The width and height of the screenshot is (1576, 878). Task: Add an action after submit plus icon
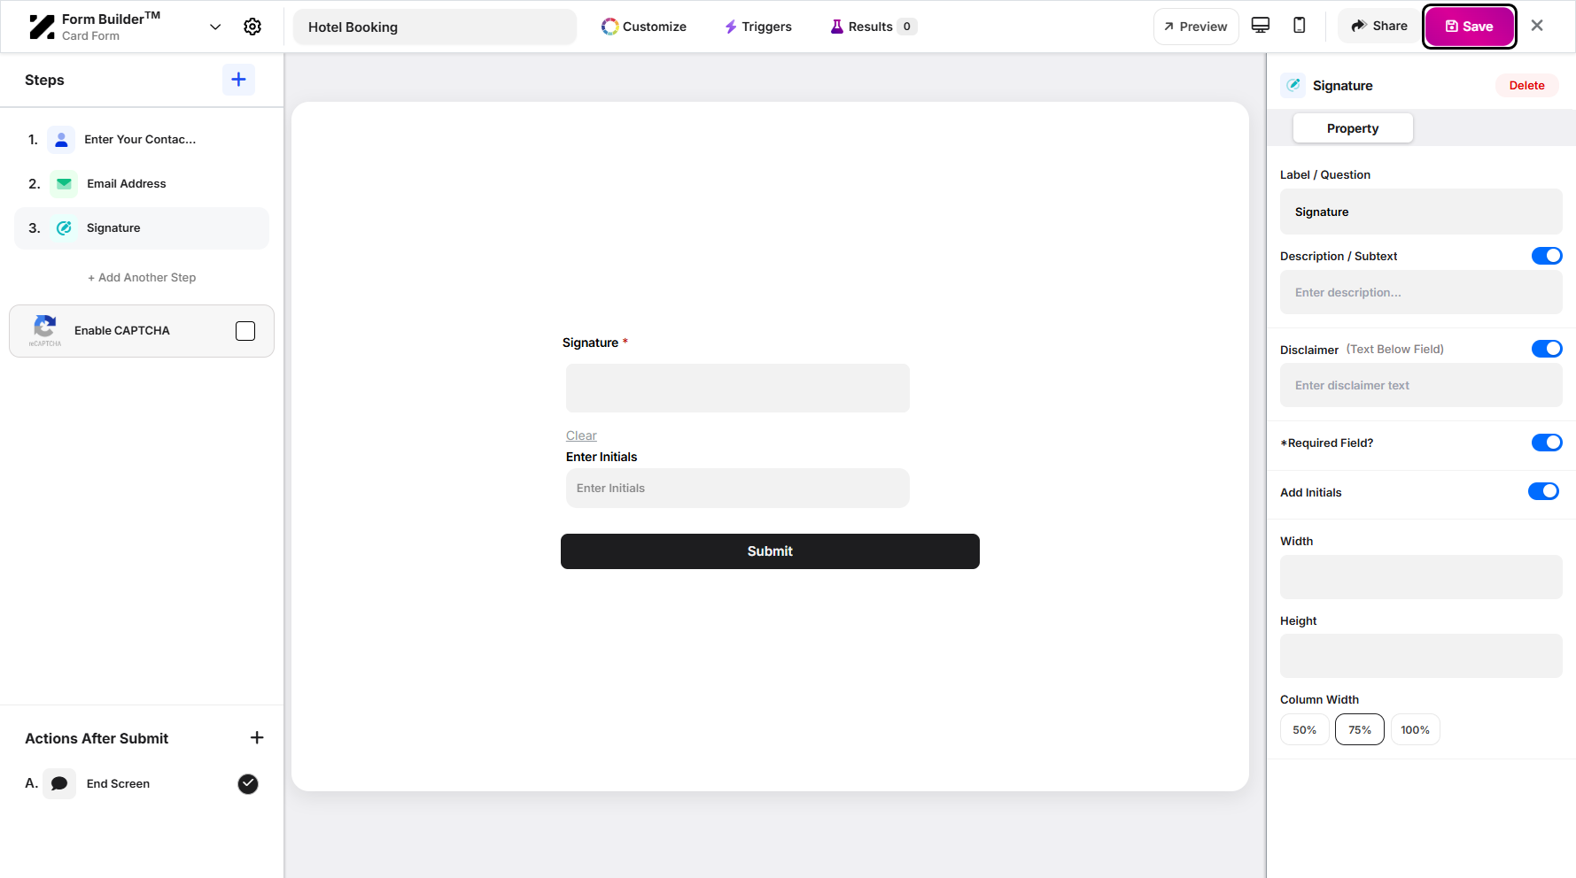pos(257,737)
